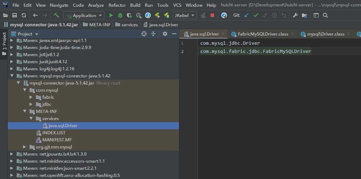The width and height of the screenshot is (361, 179).
Task: Open the Refactor menu
Action: [x=117, y=5]
